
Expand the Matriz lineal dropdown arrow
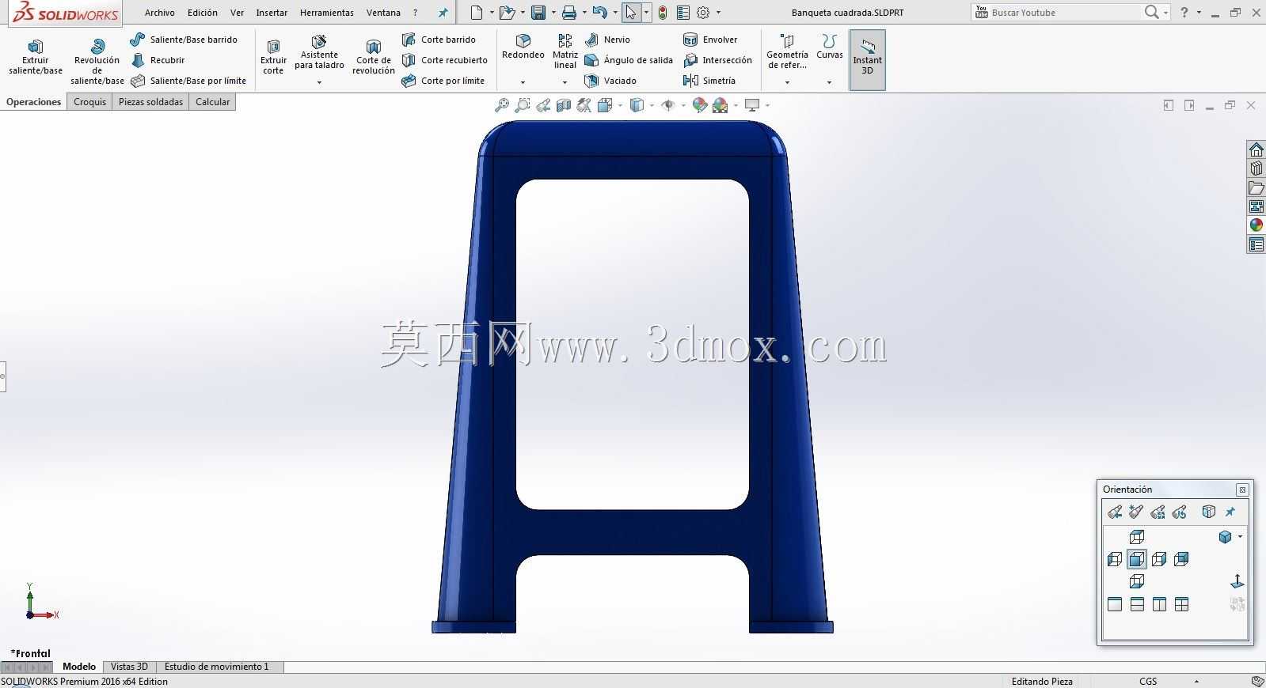point(565,82)
